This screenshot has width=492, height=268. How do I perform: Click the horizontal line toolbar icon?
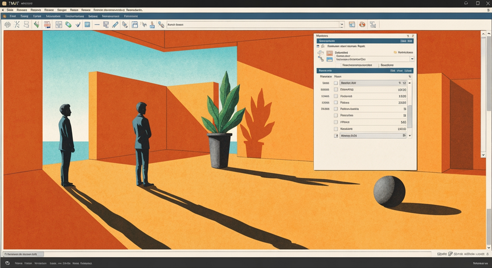tap(97, 24)
